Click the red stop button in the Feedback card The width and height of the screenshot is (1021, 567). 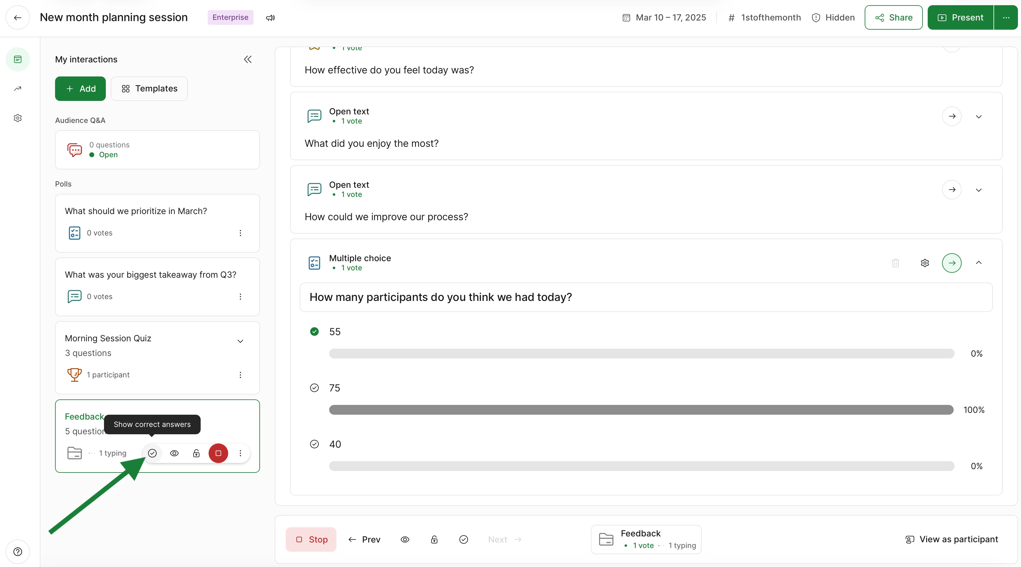tap(218, 453)
